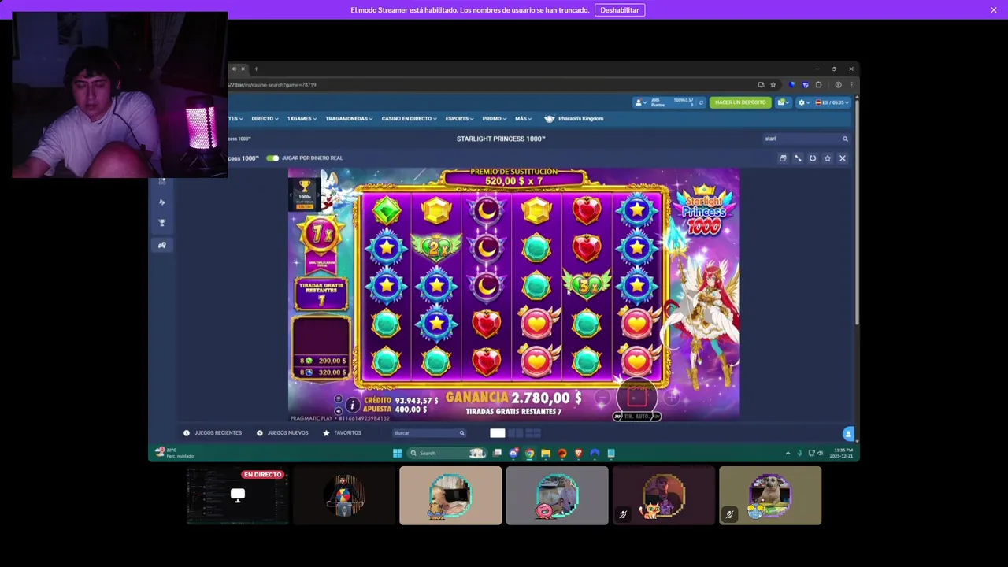Open File Explorer from the taskbar
This screenshot has height=567, width=1008.
coord(546,454)
